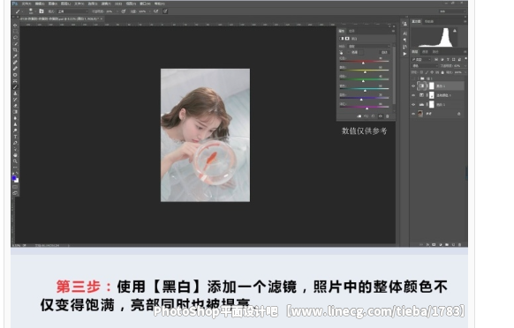Hide the Black & White 1 layer

413,86
